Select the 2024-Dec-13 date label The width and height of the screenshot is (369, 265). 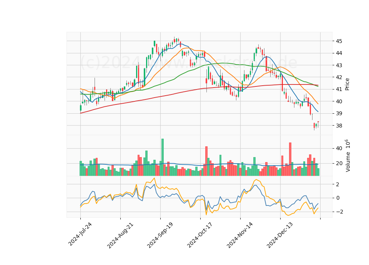pos(280,235)
